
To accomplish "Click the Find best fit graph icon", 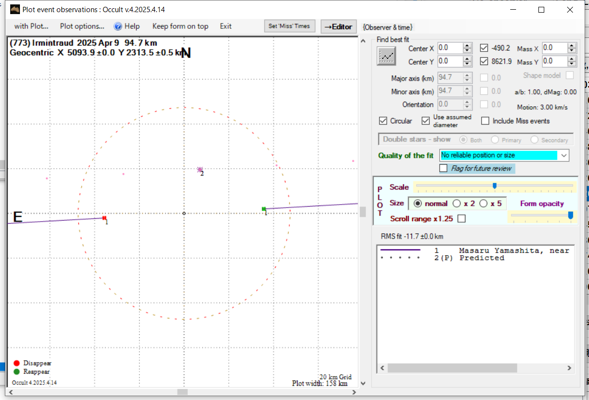I will [387, 56].
